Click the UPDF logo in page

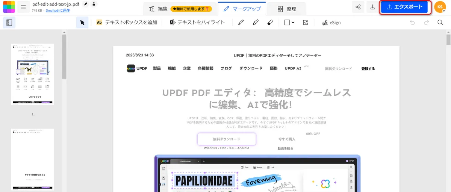click(136, 68)
